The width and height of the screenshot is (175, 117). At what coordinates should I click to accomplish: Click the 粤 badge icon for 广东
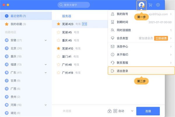point(7,72)
